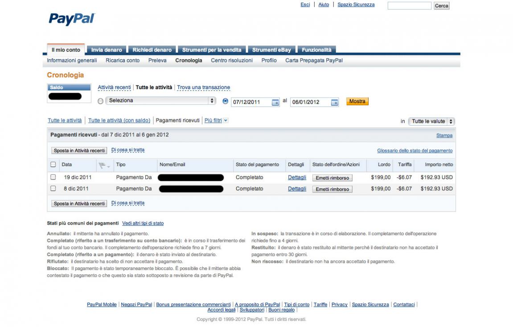Open the Buoni regalo footer link
Screen dimensions: 513x327
pyautogui.click(x=281, y=310)
